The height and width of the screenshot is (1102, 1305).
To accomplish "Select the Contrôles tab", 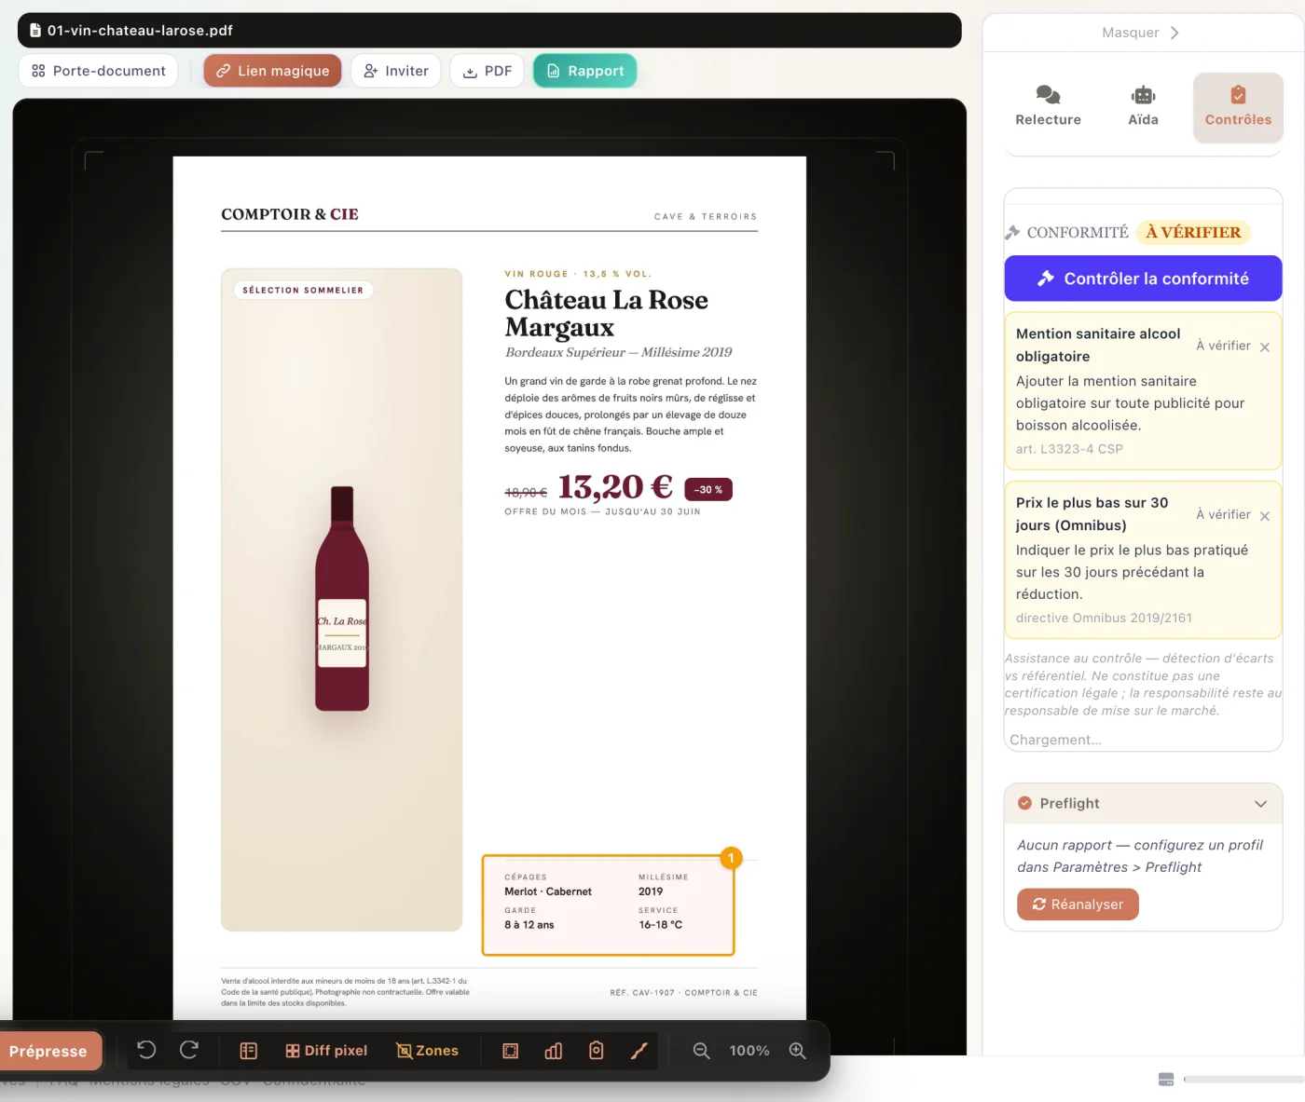I will (x=1238, y=107).
